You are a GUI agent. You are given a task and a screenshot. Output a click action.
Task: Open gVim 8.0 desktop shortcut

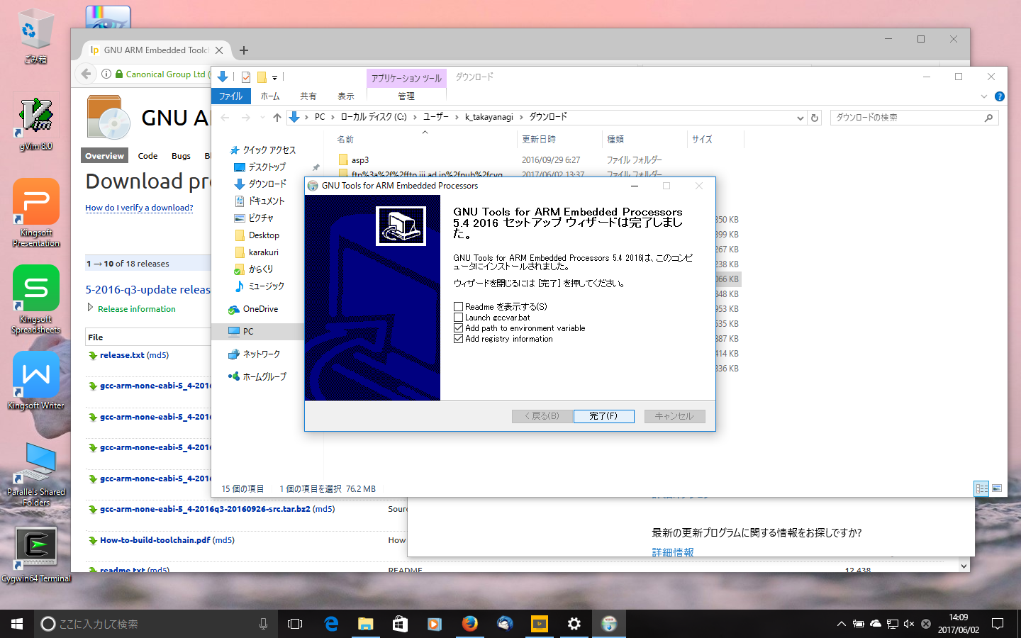[x=35, y=123]
